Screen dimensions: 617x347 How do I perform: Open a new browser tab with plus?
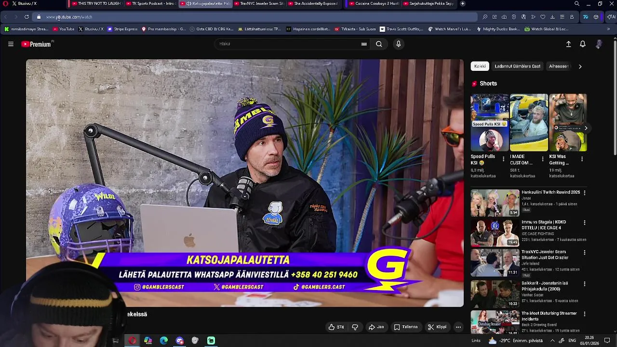[x=462, y=3]
